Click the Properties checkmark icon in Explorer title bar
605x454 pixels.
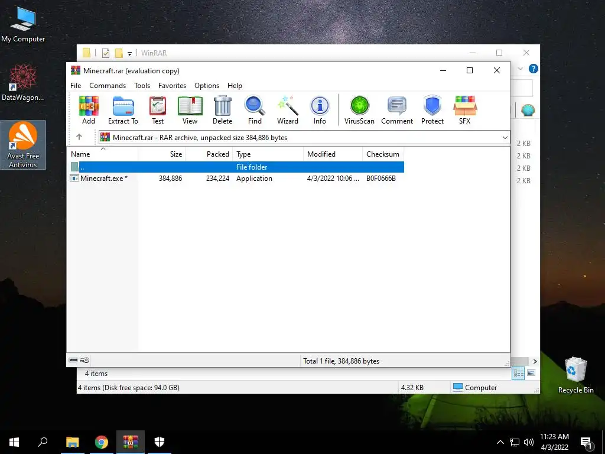coord(105,53)
